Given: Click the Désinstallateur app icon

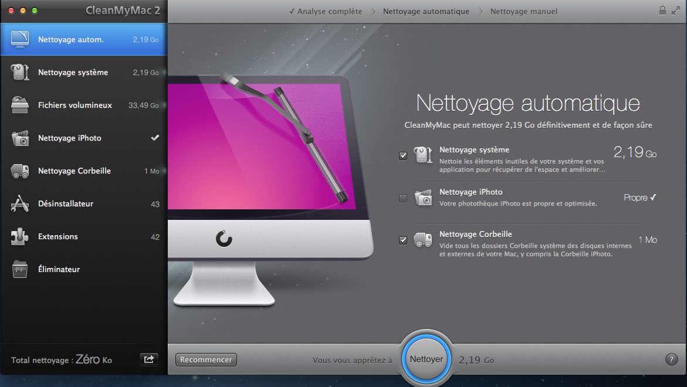Looking at the screenshot, I should pyautogui.click(x=20, y=203).
